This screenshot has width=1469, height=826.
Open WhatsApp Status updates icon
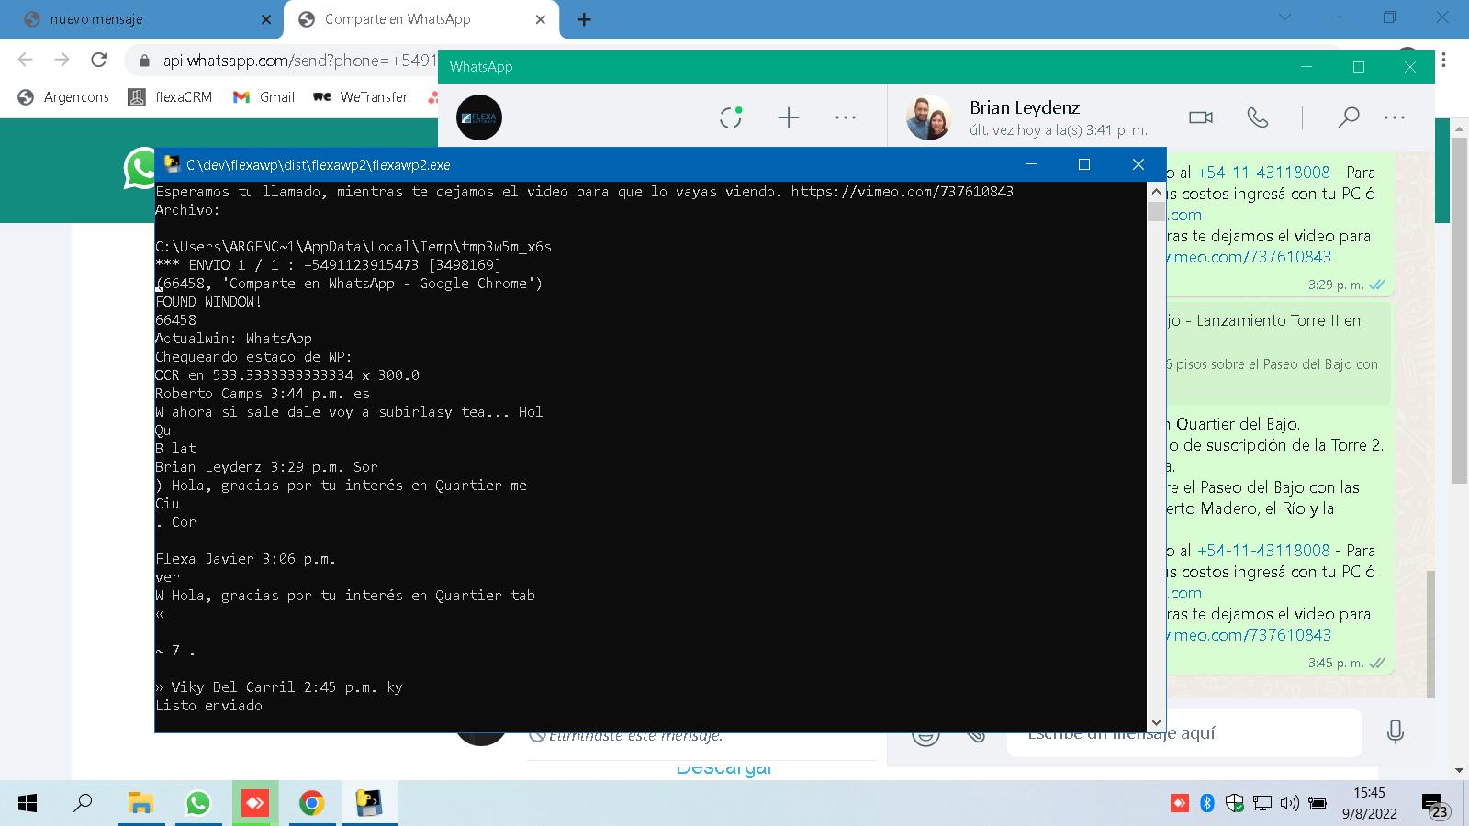click(x=731, y=117)
